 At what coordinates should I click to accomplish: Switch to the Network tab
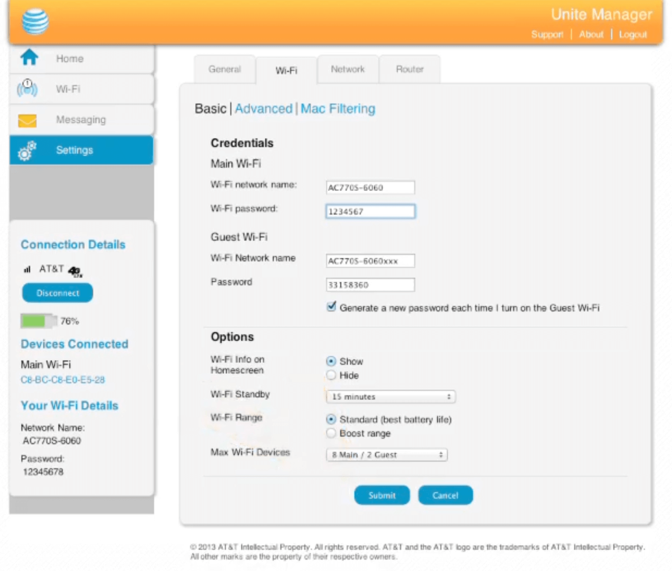click(x=348, y=69)
